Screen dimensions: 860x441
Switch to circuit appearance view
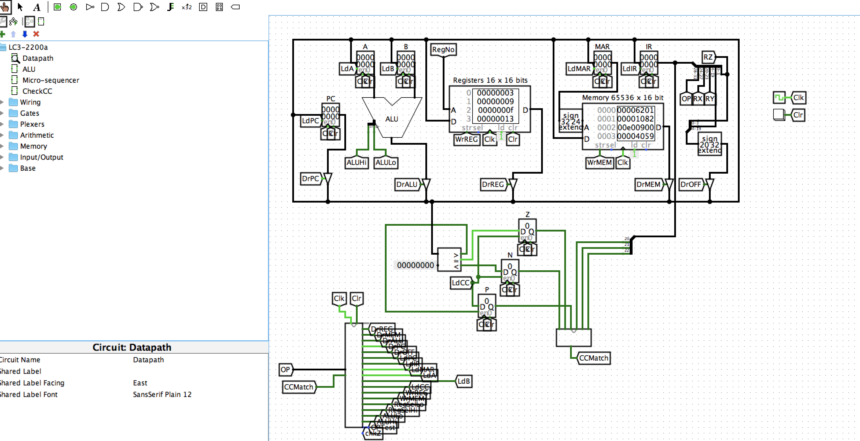click(41, 22)
